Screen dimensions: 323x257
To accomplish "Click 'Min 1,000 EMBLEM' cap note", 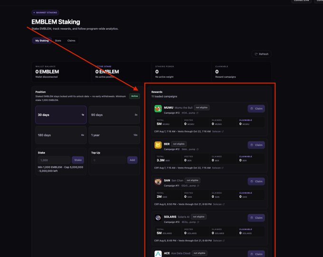I will [61, 169].
